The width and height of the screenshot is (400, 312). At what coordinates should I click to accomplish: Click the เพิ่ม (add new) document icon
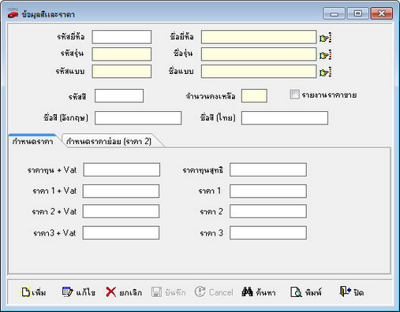coord(26,292)
